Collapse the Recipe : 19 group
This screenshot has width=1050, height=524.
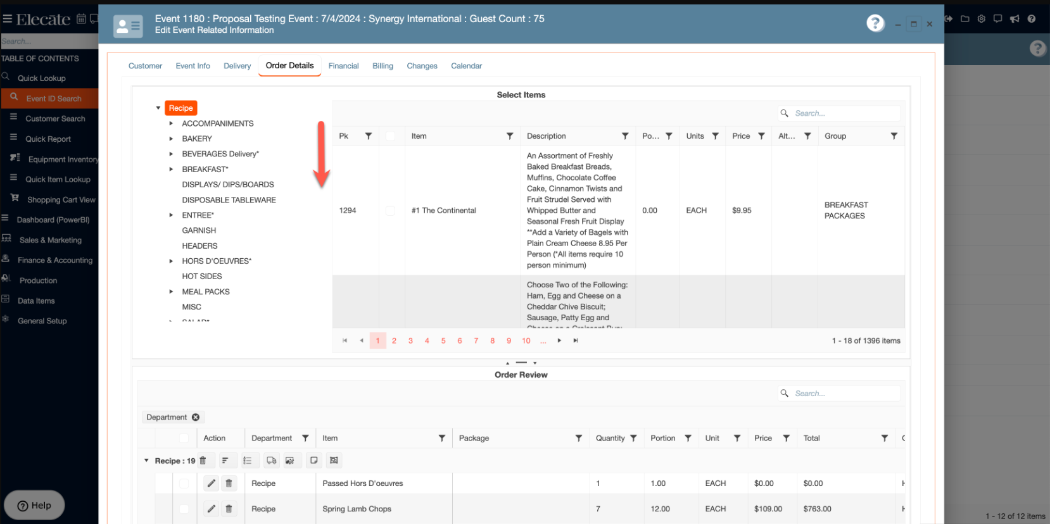click(146, 461)
